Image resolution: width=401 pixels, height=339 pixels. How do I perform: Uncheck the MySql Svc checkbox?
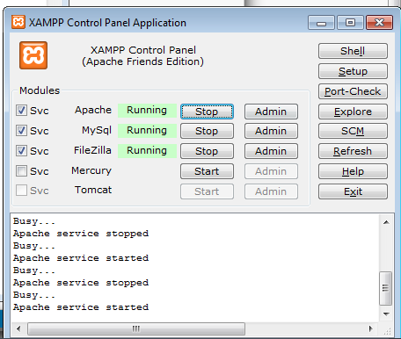pyautogui.click(x=21, y=131)
